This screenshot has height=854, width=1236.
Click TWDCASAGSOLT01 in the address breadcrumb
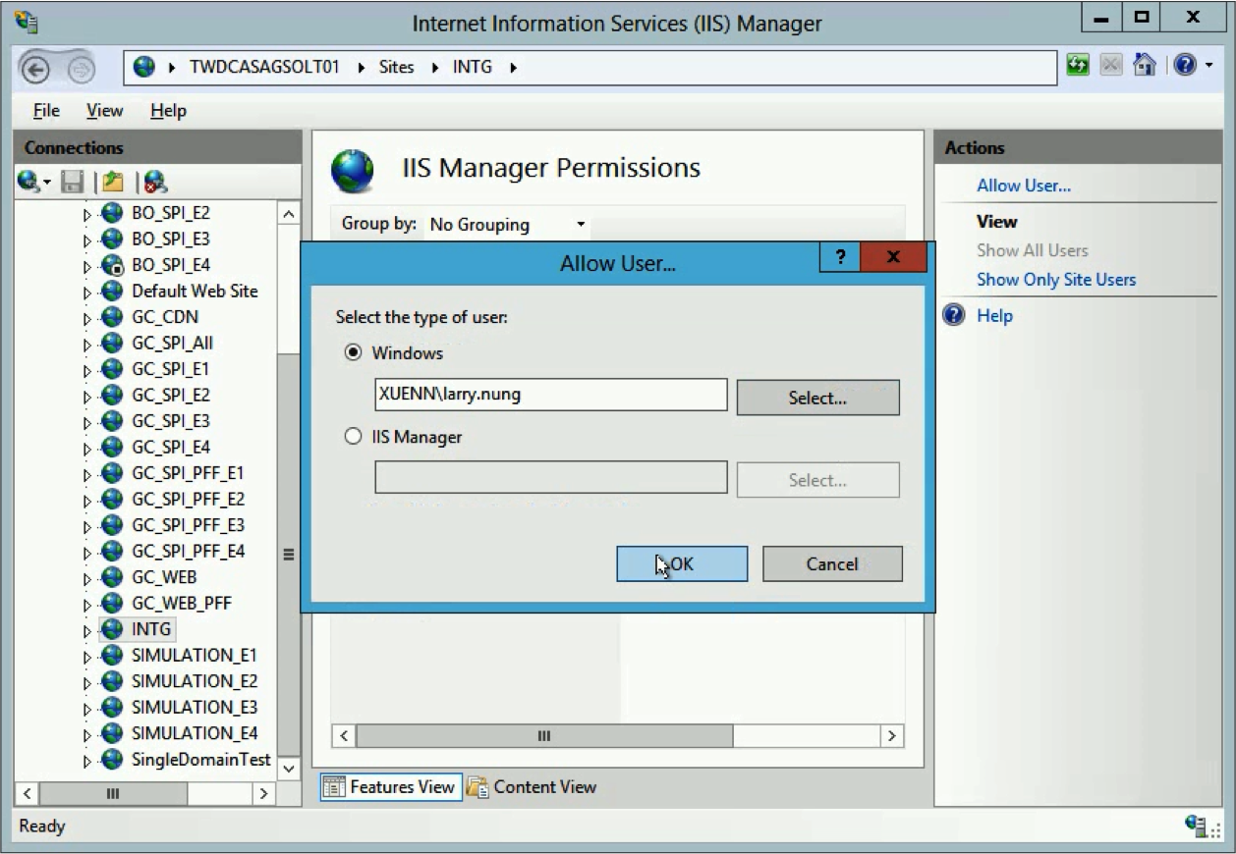tap(264, 68)
